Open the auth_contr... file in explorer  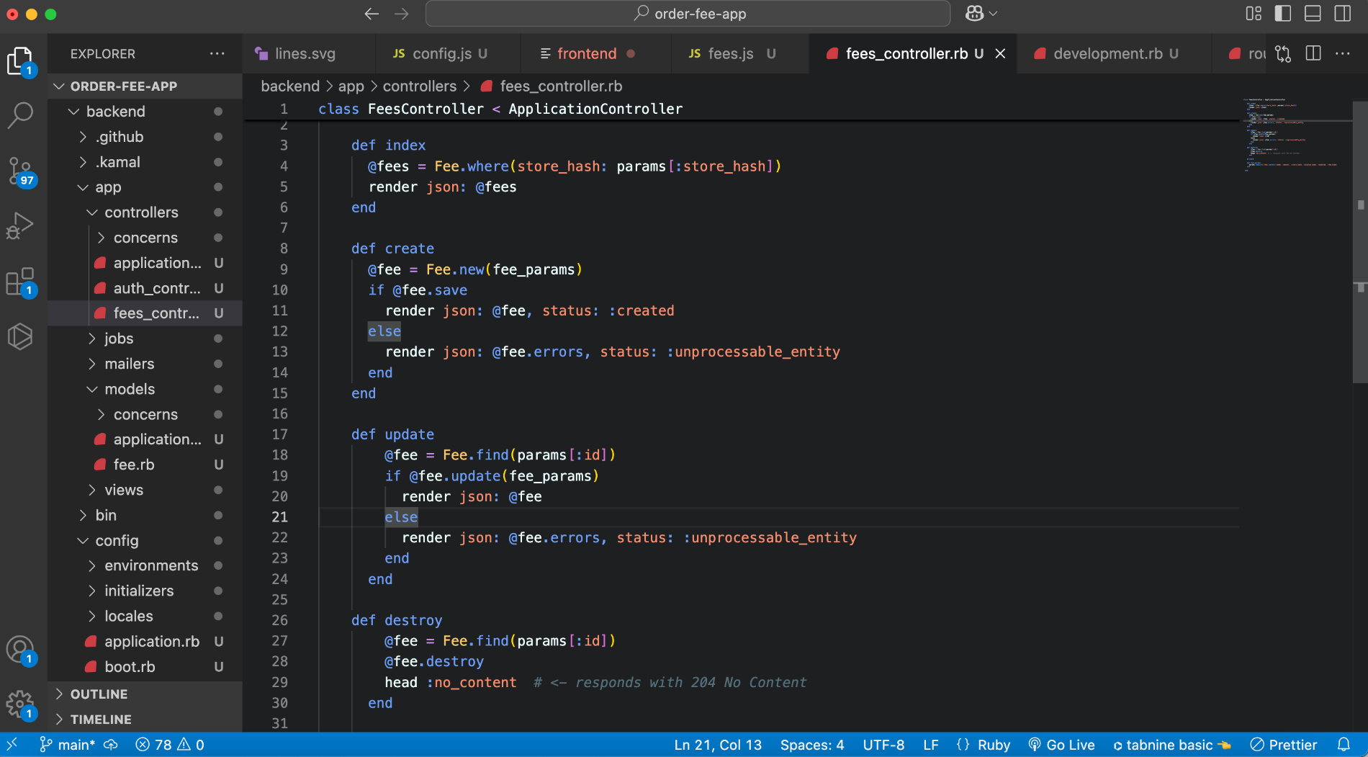click(145, 288)
